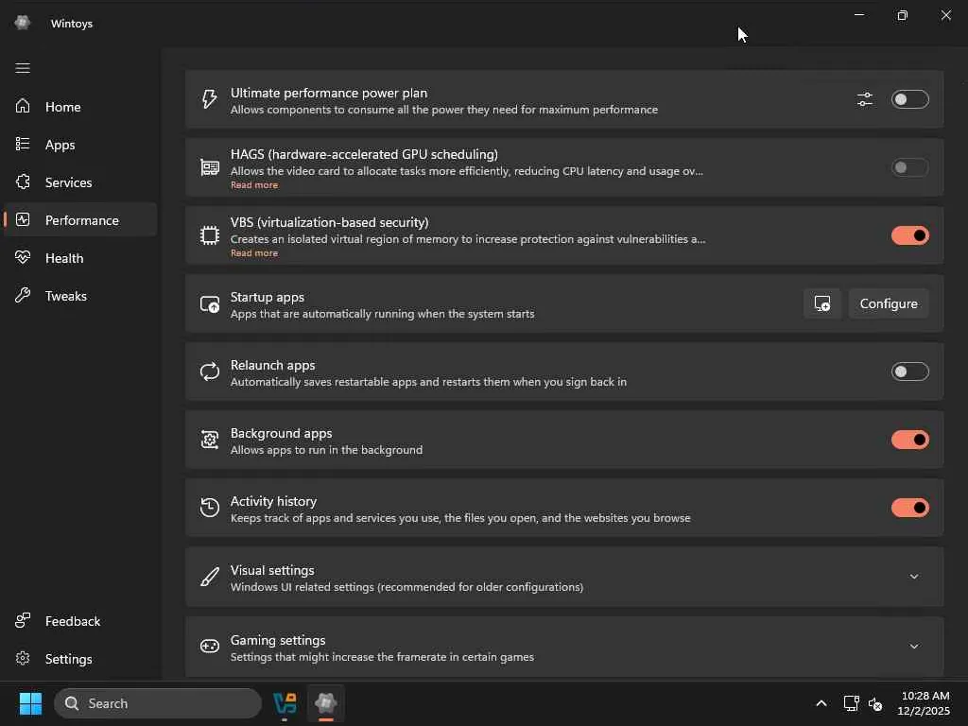Select the Performance section
968x726 pixels.
click(82, 220)
